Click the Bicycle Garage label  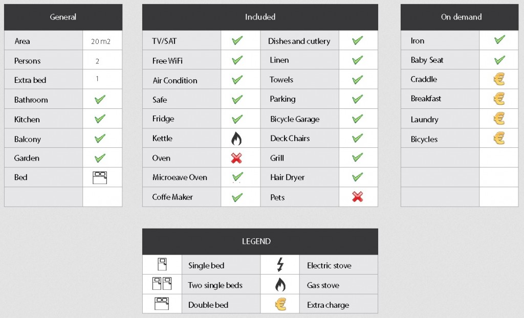[x=295, y=119]
